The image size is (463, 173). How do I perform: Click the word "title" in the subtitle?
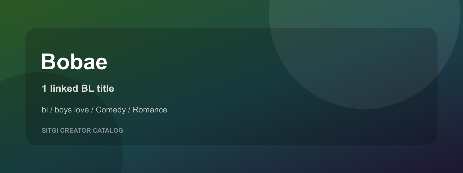click(105, 88)
